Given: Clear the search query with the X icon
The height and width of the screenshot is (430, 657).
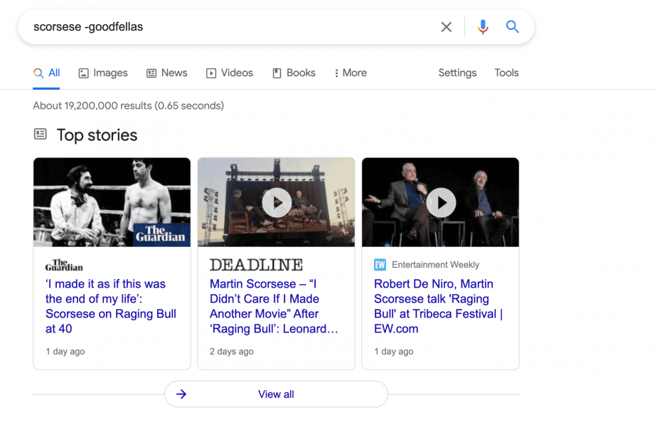Looking at the screenshot, I should 447,27.
